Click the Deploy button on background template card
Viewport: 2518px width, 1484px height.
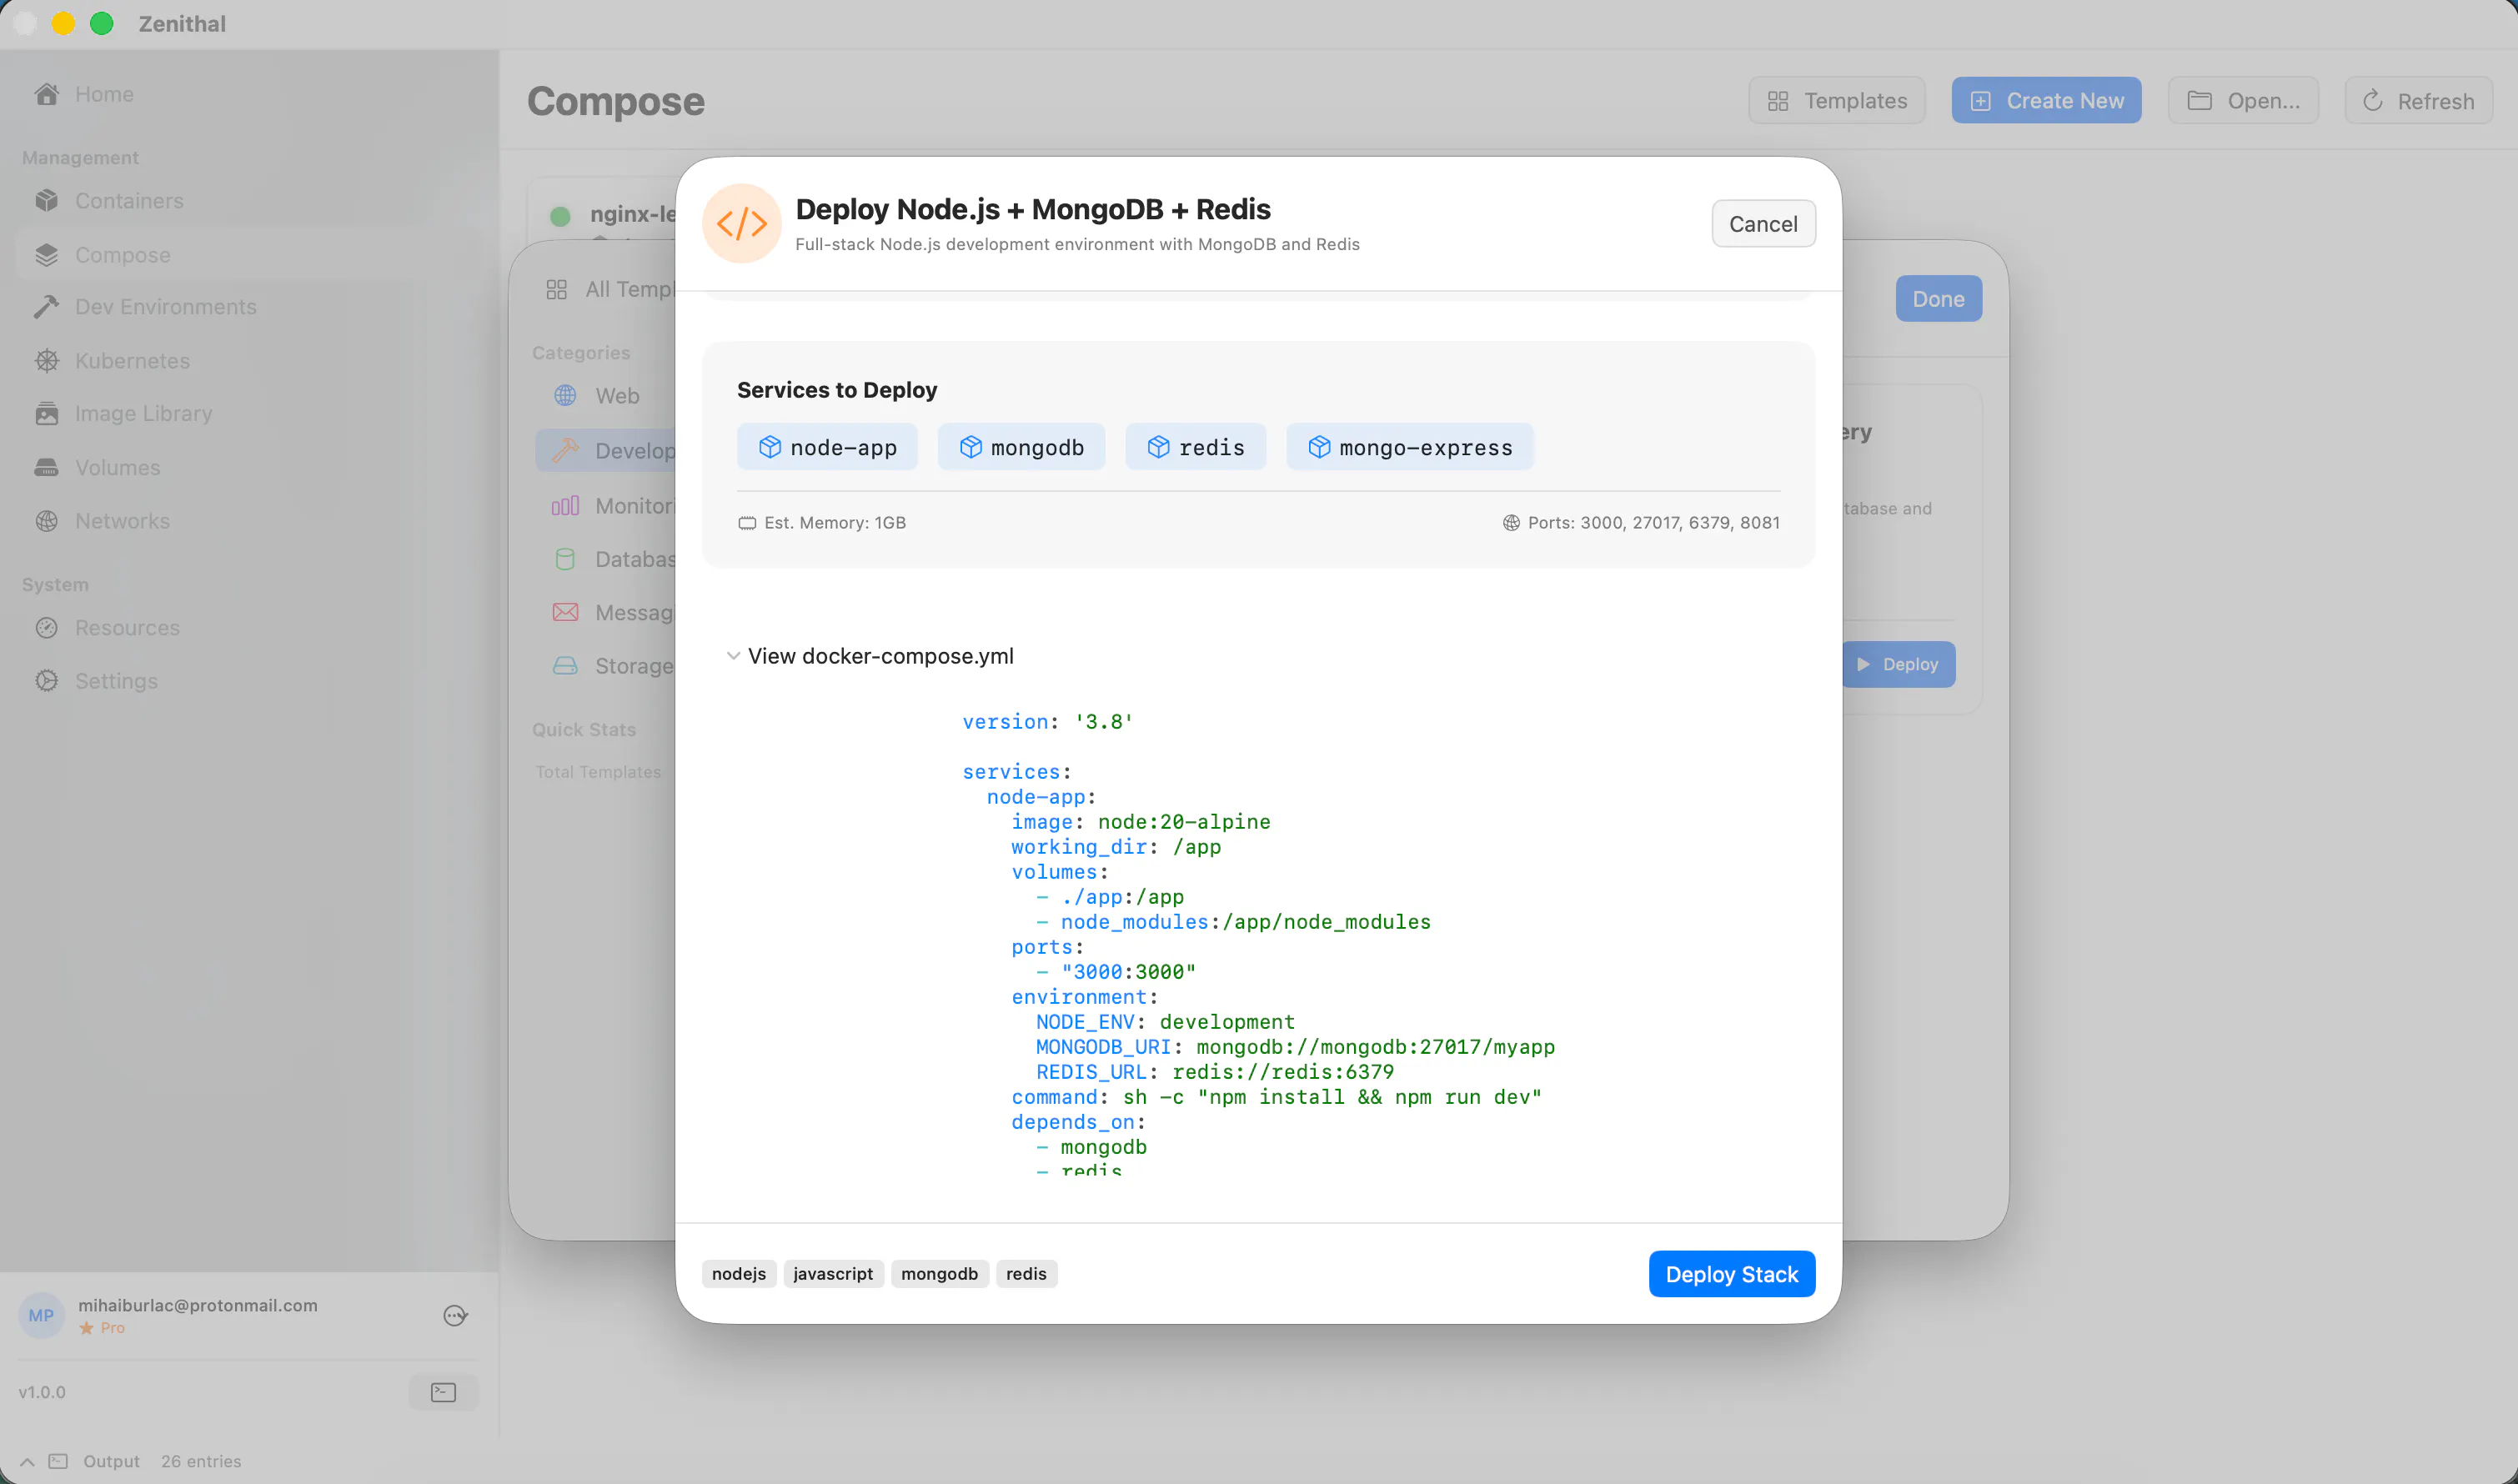[1898, 665]
